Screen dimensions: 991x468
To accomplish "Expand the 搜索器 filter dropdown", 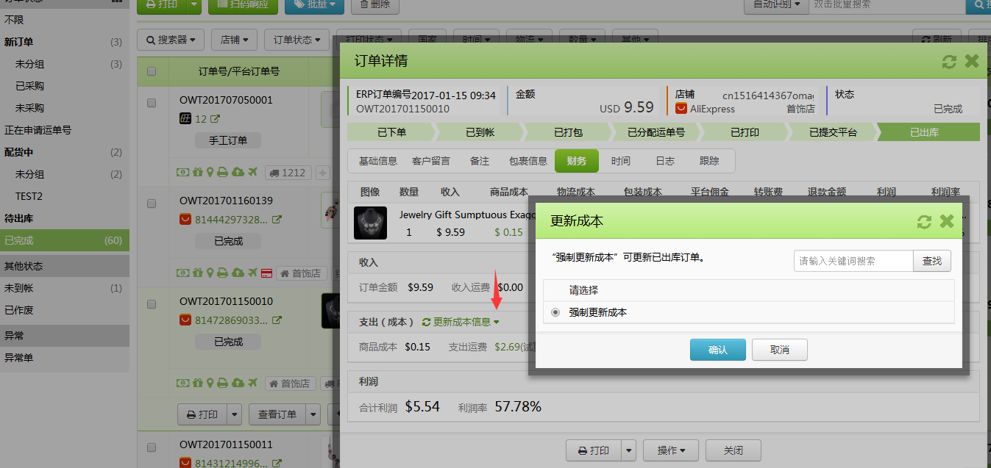I will click(x=171, y=40).
